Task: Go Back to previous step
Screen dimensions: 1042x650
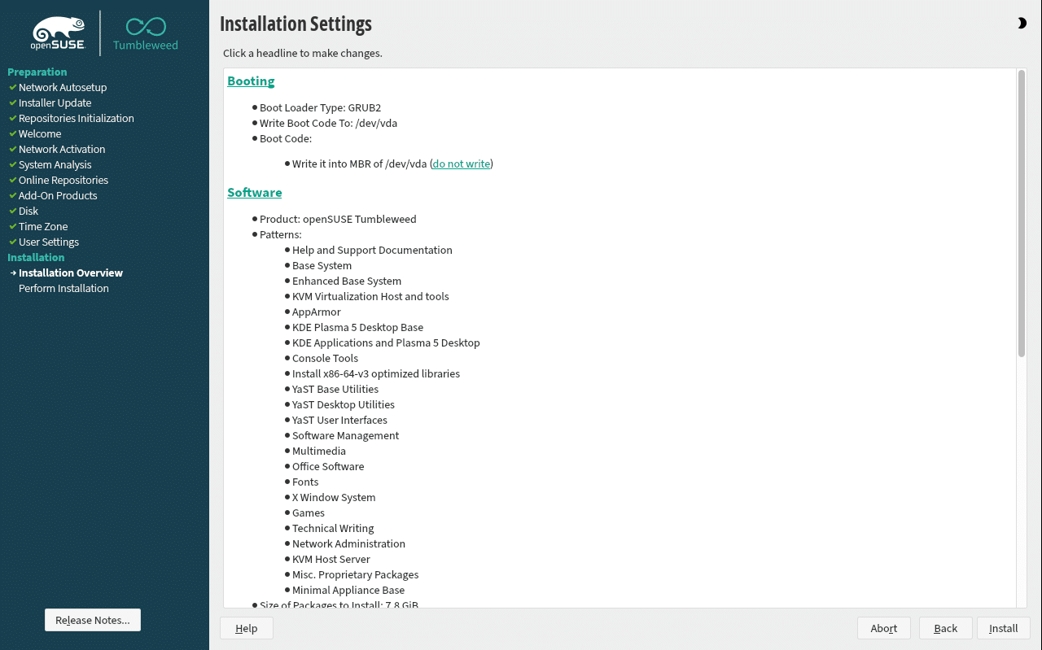Action: pos(946,628)
